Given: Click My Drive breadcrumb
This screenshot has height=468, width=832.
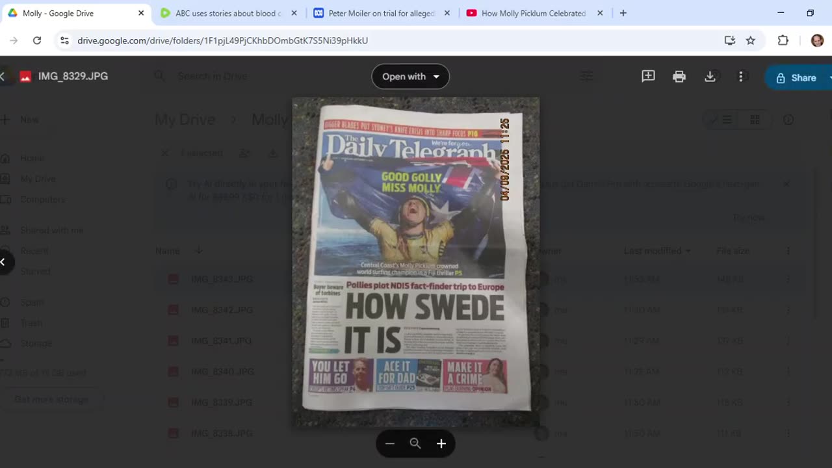Looking at the screenshot, I should [185, 120].
